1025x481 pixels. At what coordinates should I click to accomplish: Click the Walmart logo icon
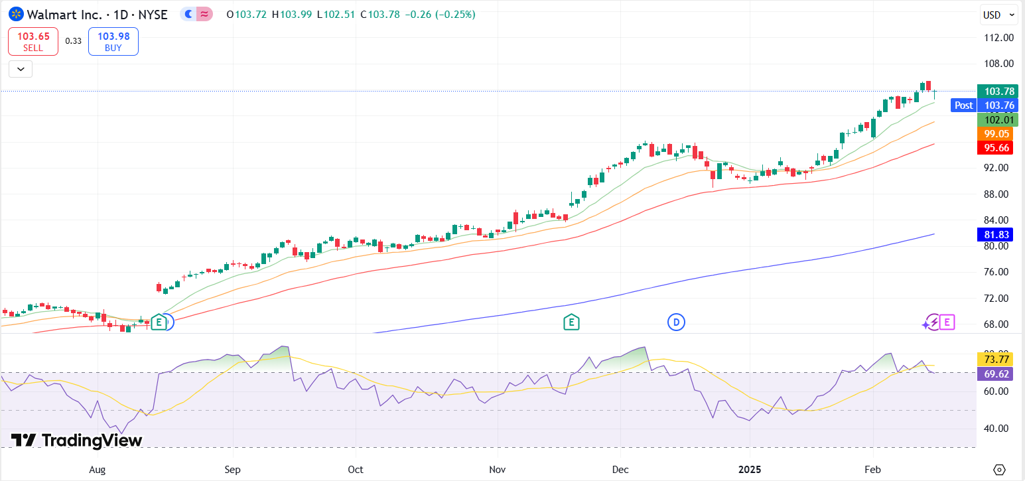coord(17,14)
